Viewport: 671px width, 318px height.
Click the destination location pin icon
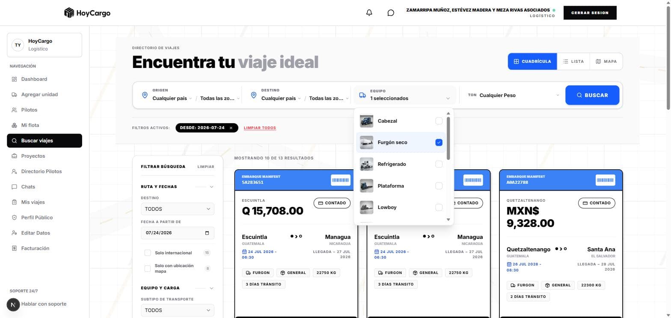click(253, 95)
